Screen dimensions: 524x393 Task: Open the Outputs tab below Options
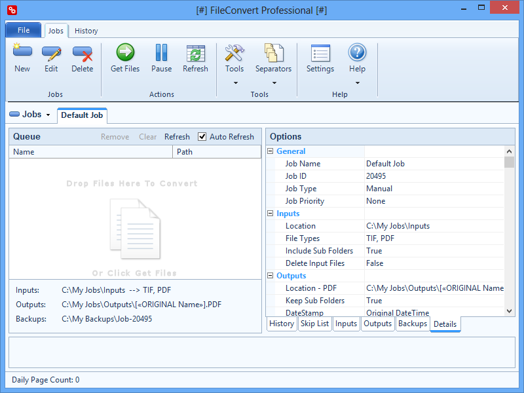[378, 324]
